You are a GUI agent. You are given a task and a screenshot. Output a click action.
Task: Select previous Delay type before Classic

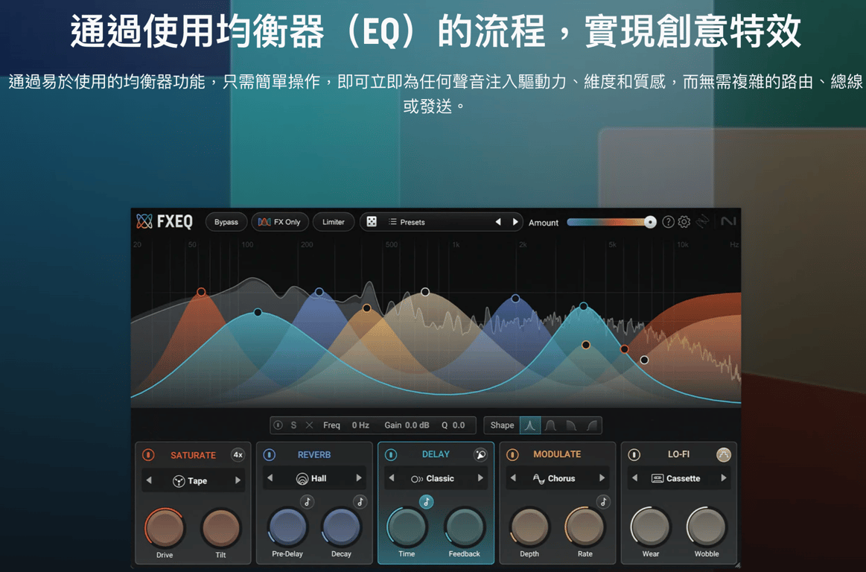point(392,478)
